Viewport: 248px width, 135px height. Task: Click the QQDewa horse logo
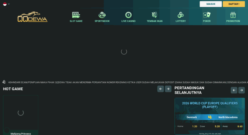tap(33, 17)
